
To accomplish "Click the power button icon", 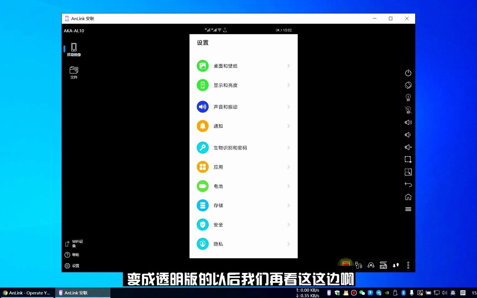I will 408,73.
